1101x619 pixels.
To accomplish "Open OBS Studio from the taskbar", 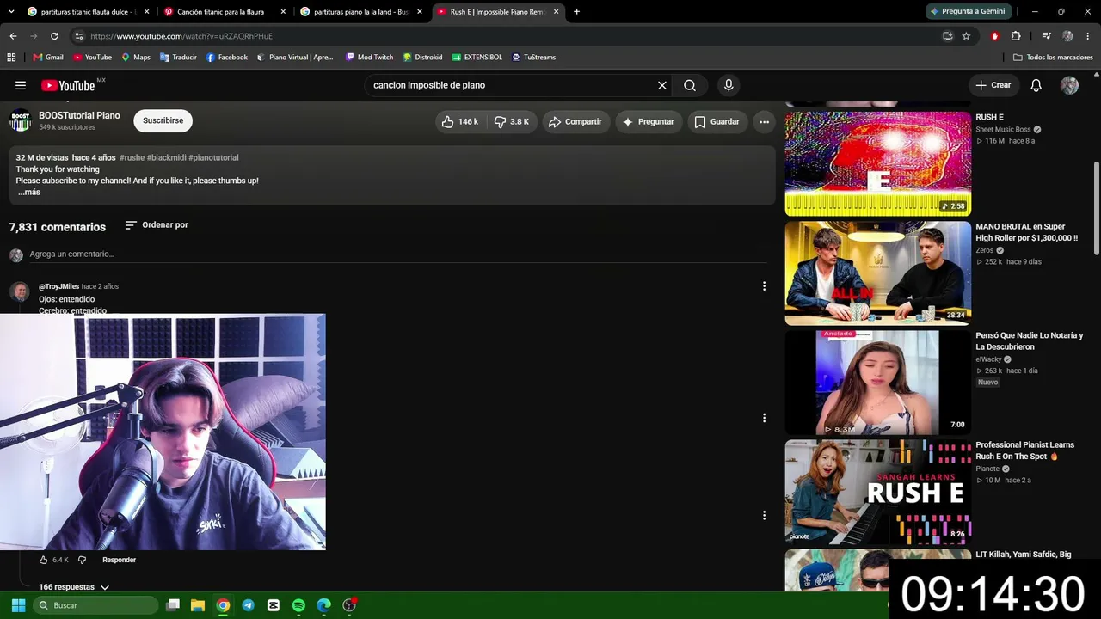I will pos(349,605).
